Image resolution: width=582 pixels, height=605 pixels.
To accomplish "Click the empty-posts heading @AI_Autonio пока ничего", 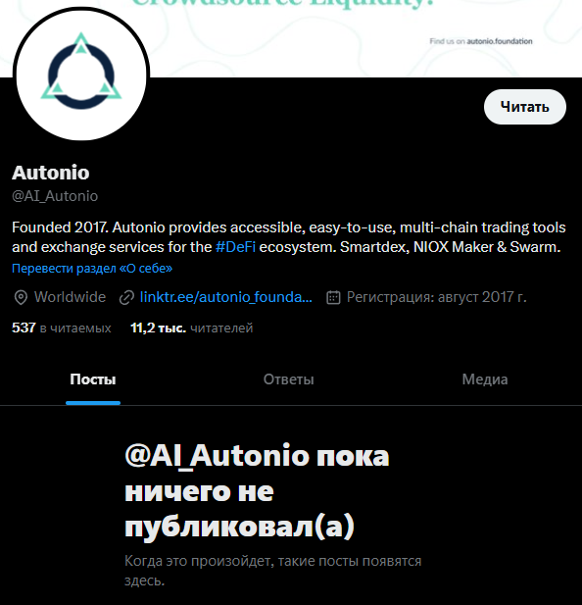I will point(257,491).
